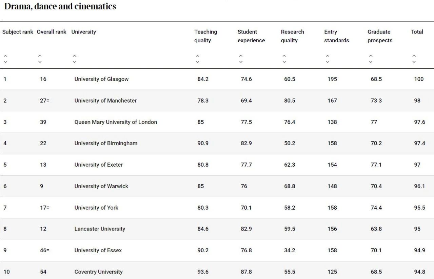Sort by University column arrows
Image resolution: width=434 pixels, height=279 pixels.
pyautogui.click(x=74, y=59)
